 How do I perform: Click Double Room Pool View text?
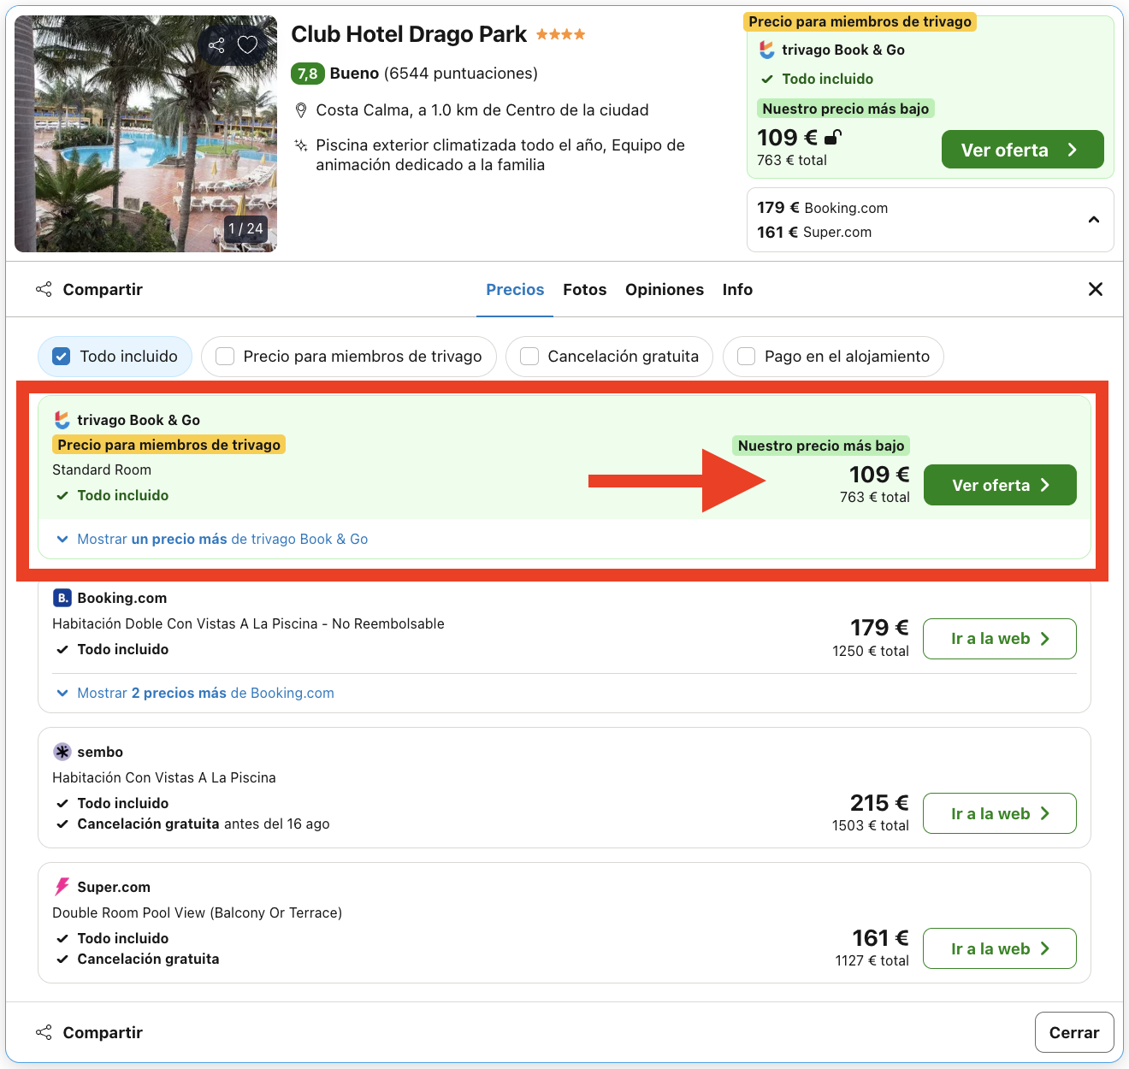[197, 912]
